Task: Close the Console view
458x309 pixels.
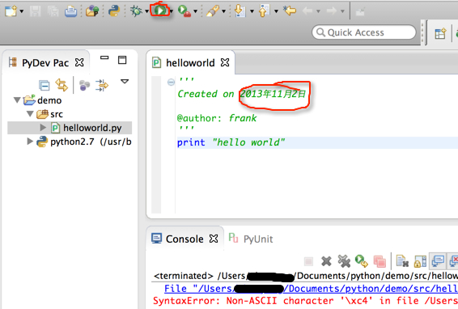Action: (x=214, y=239)
